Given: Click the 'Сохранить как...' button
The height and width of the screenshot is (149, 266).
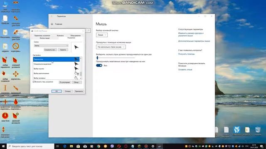Looking at the screenshot, I should pos(50,50).
